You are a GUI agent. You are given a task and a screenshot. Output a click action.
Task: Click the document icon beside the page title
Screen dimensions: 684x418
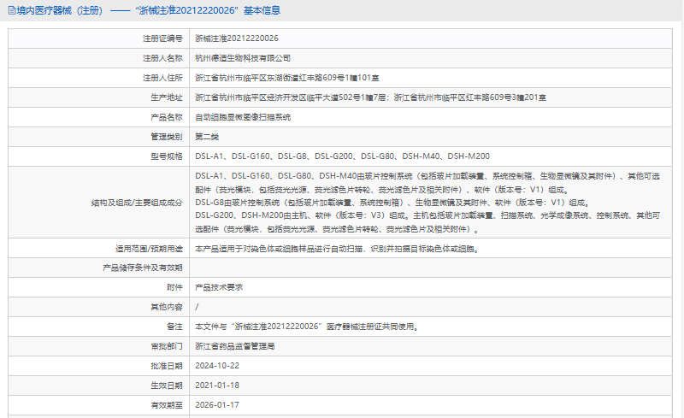[x=12, y=10]
